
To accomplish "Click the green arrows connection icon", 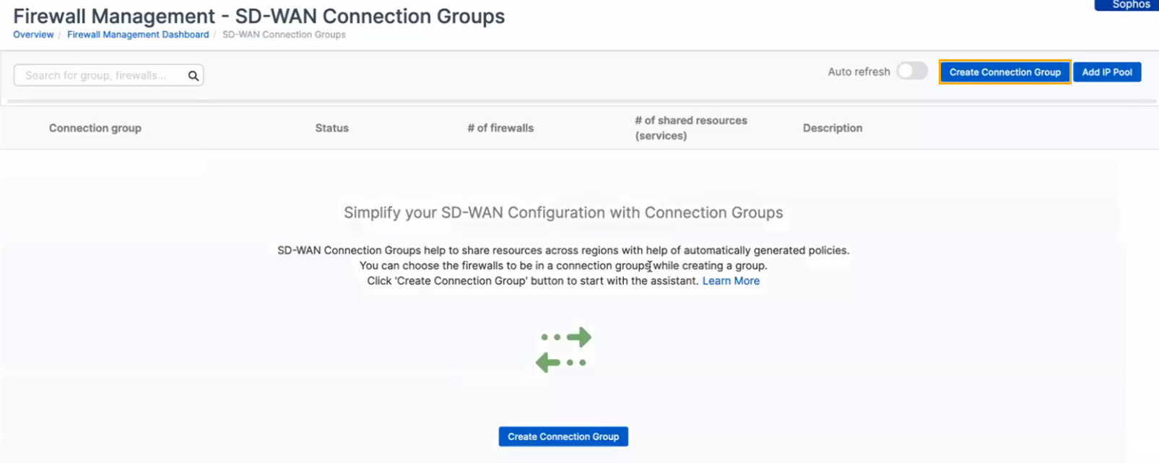I will (x=563, y=350).
